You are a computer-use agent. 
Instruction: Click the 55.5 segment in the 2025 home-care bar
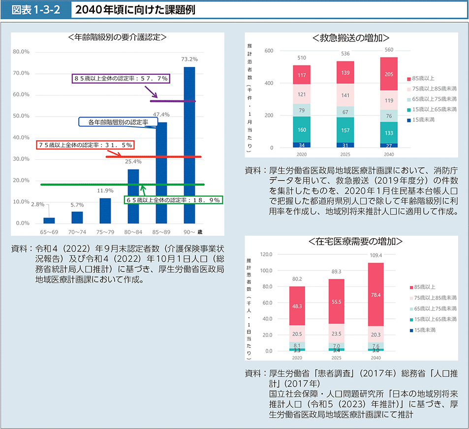(336, 302)
